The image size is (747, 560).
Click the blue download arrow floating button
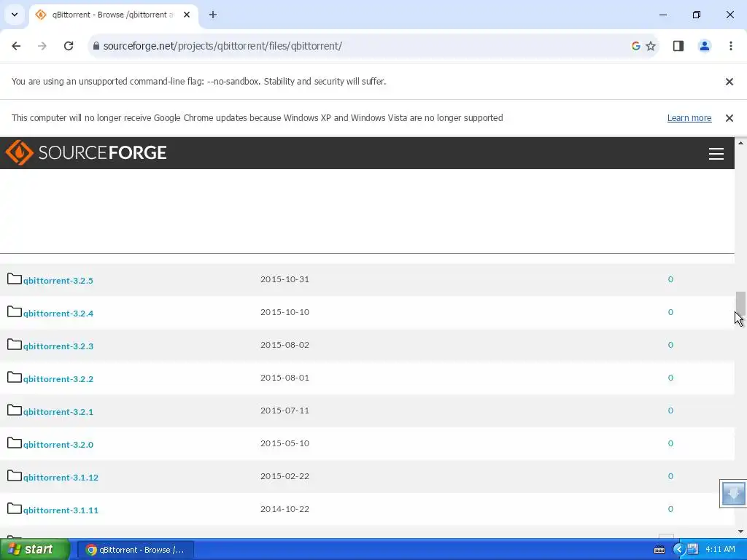coord(732,494)
